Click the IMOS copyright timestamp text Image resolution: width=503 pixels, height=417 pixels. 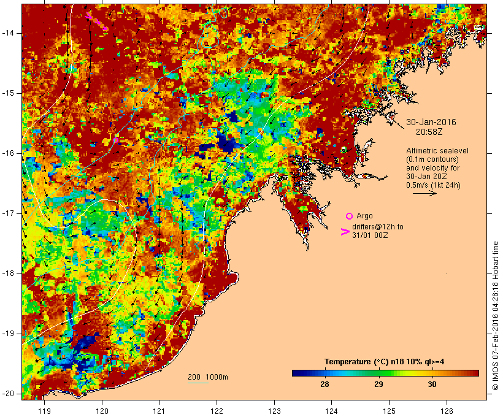(495, 316)
